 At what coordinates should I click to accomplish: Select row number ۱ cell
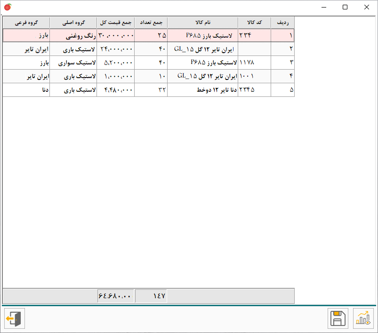[x=282, y=35]
